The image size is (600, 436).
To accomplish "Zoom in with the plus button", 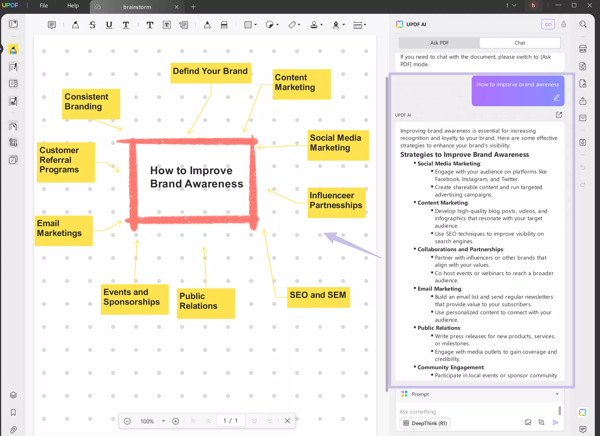I will (176, 421).
